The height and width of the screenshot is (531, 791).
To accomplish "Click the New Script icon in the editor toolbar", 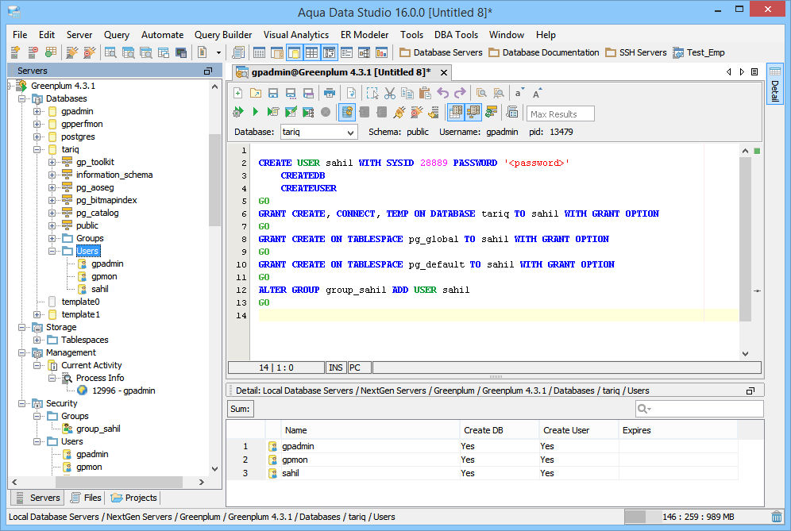I will pyautogui.click(x=238, y=93).
